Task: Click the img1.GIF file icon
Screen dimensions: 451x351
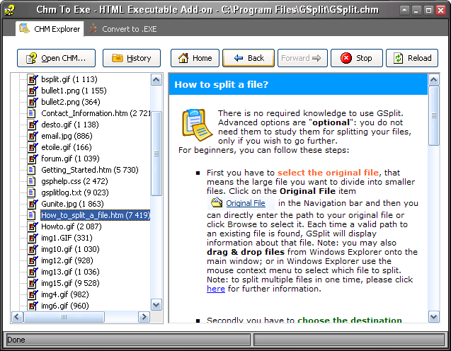Action: point(33,238)
